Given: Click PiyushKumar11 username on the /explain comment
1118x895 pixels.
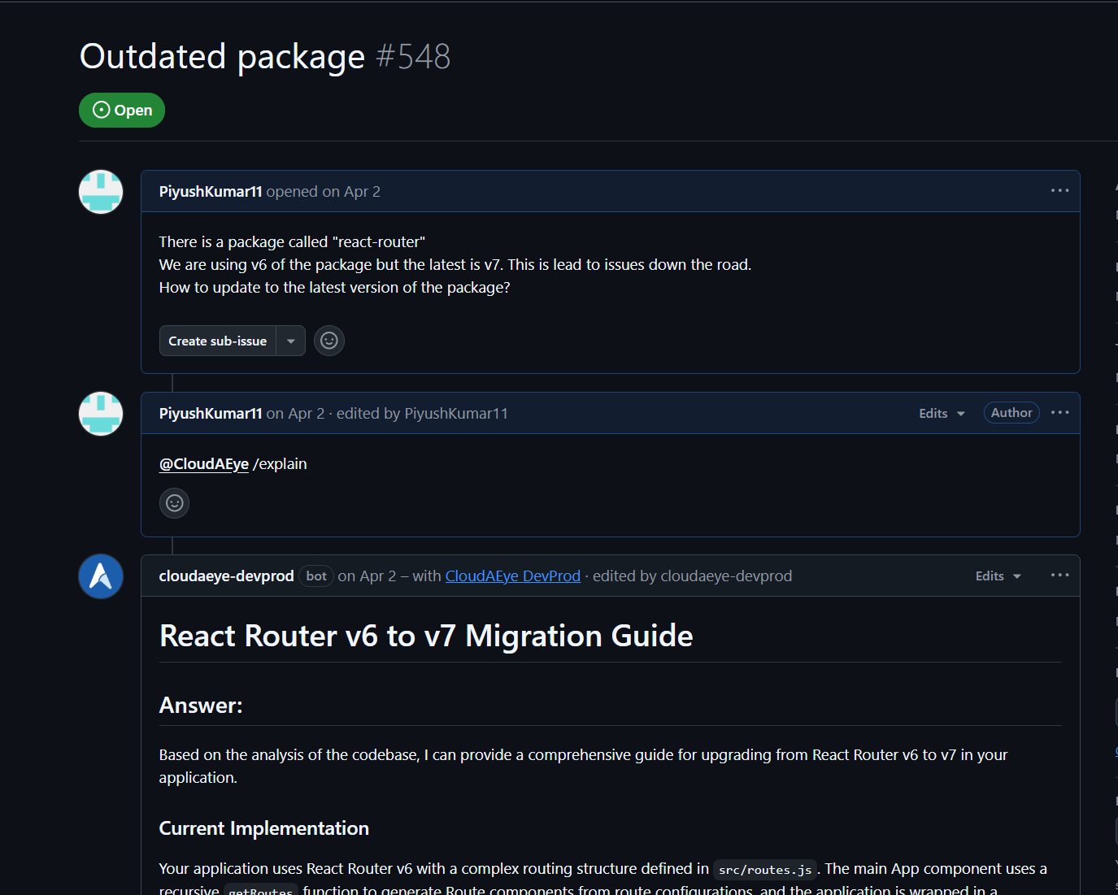Looking at the screenshot, I should click(211, 414).
